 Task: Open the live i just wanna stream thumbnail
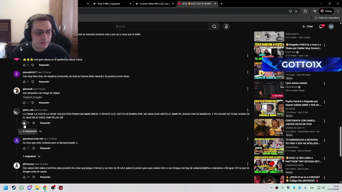[x=269, y=90]
